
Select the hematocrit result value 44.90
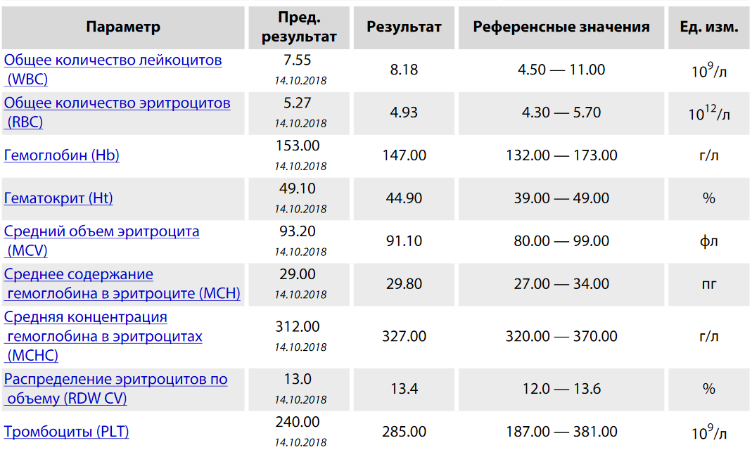[x=404, y=198]
